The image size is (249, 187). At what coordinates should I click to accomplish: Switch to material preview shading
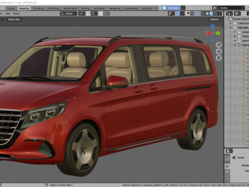(211, 14)
